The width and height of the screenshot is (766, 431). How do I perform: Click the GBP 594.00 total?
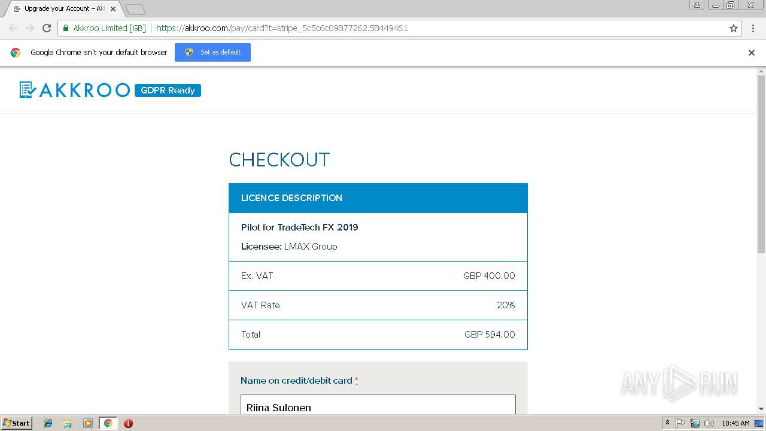click(x=490, y=335)
